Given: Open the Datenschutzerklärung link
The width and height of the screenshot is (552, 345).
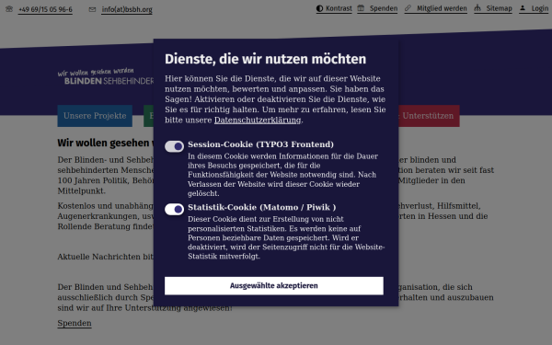Looking at the screenshot, I should 258,120.
